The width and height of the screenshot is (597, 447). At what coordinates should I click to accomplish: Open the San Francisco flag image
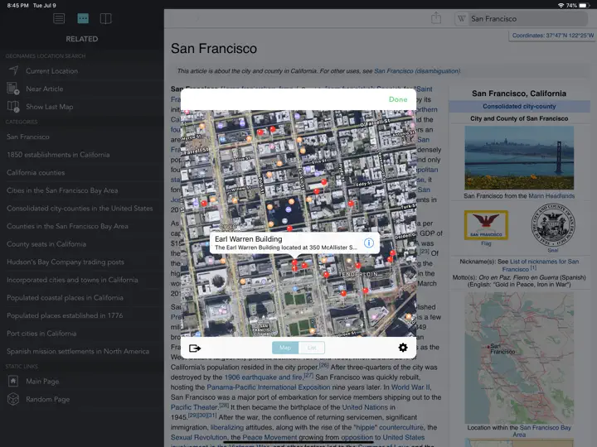[x=486, y=225]
